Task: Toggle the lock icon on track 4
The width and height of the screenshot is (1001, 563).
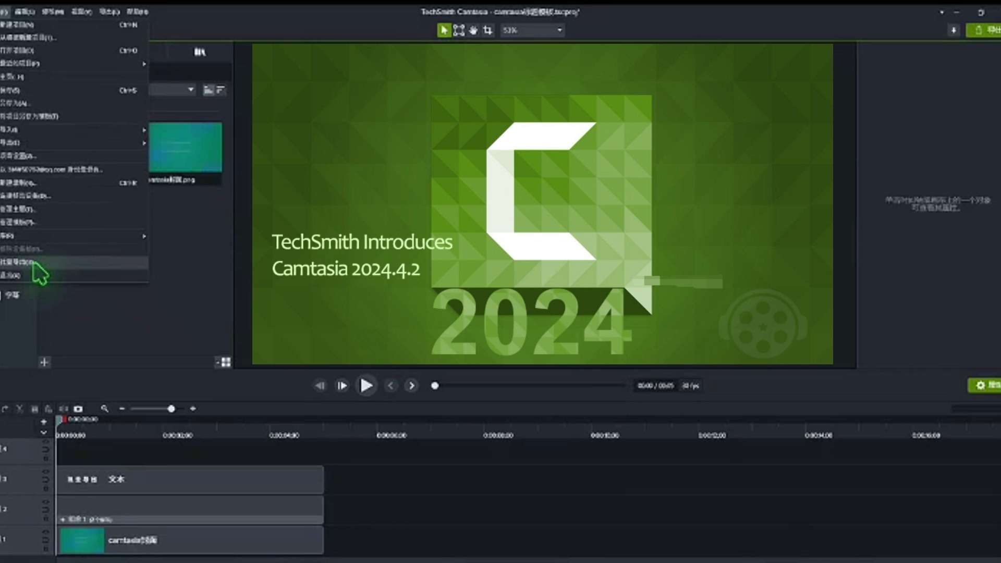Action: [45, 458]
